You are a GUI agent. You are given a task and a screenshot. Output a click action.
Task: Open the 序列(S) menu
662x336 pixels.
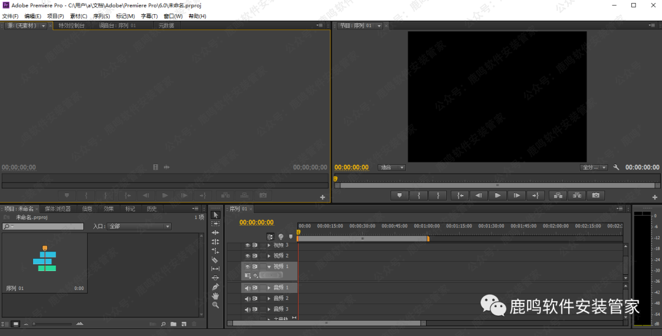pyautogui.click(x=102, y=16)
